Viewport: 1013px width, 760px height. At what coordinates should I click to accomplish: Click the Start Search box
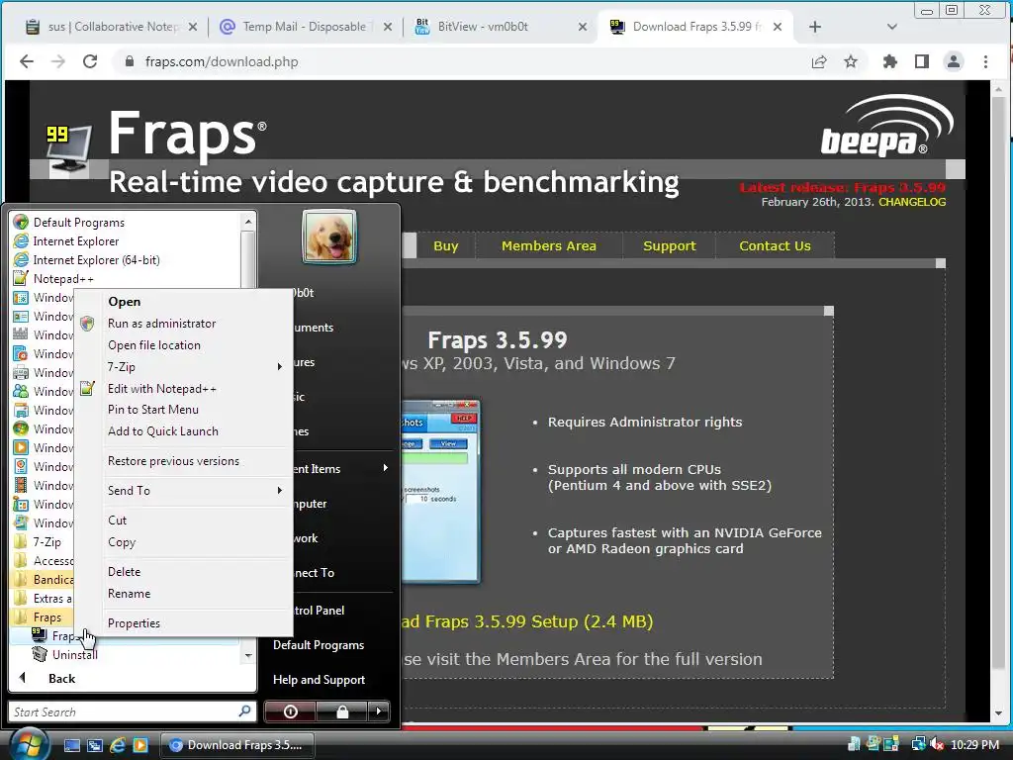tap(133, 712)
